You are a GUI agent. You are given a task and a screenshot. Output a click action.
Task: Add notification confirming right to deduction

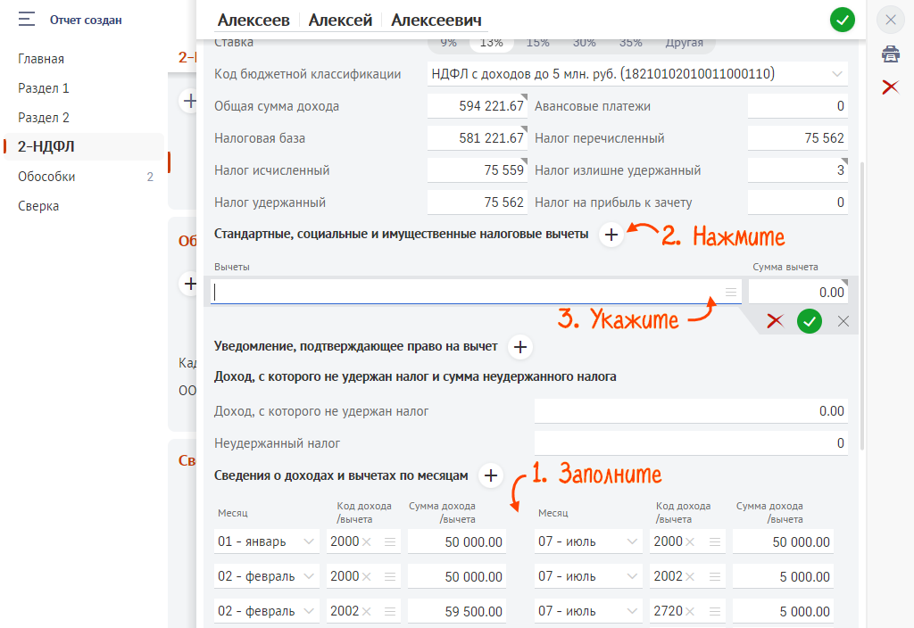[520, 346]
